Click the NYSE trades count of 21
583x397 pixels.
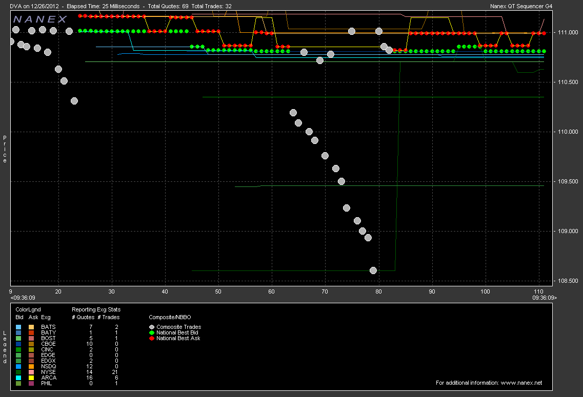115,372
